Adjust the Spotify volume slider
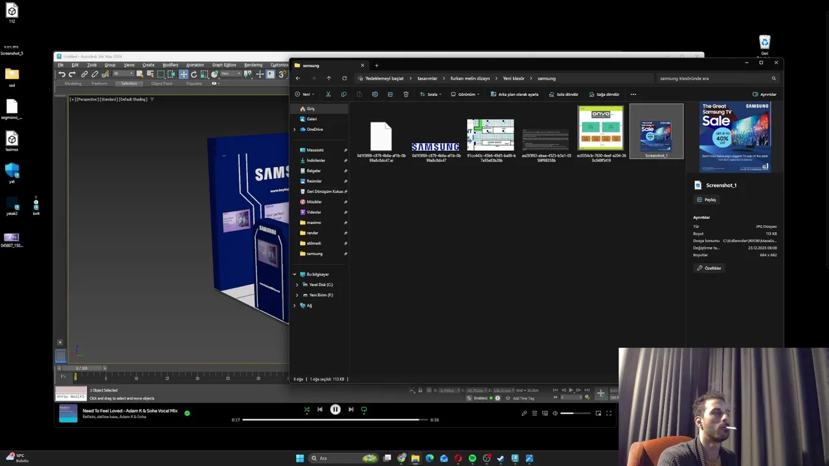This screenshot has width=829, height=466. [576, 413]
